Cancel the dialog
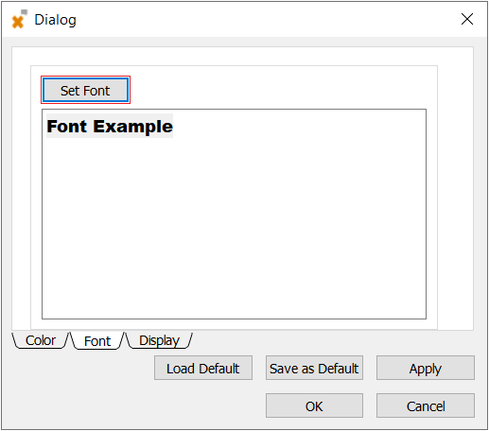Image resolution: width=489 pixels, height=431 pixels. click(426, 405)
